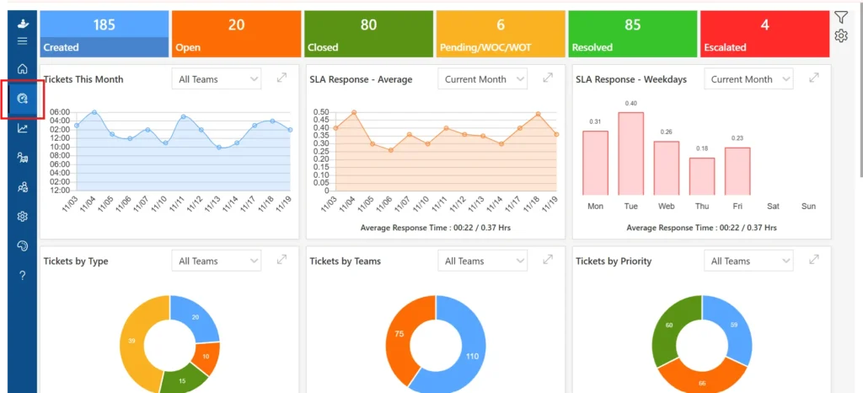Click the headset support icon in sidebar

coord(23,245)
